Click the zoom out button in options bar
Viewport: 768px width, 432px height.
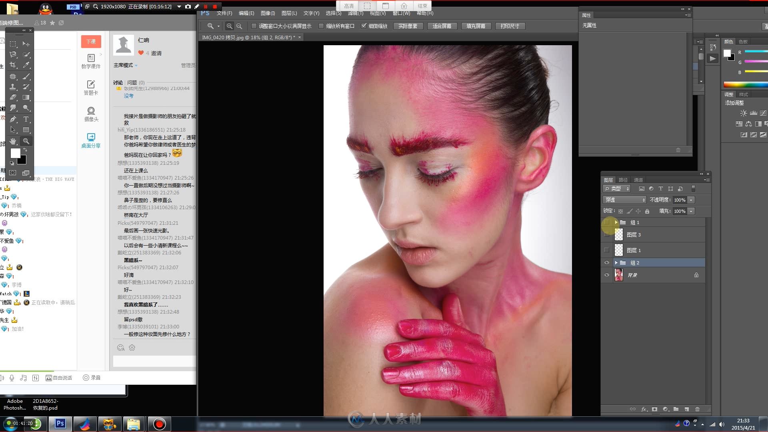coord(239,26)
